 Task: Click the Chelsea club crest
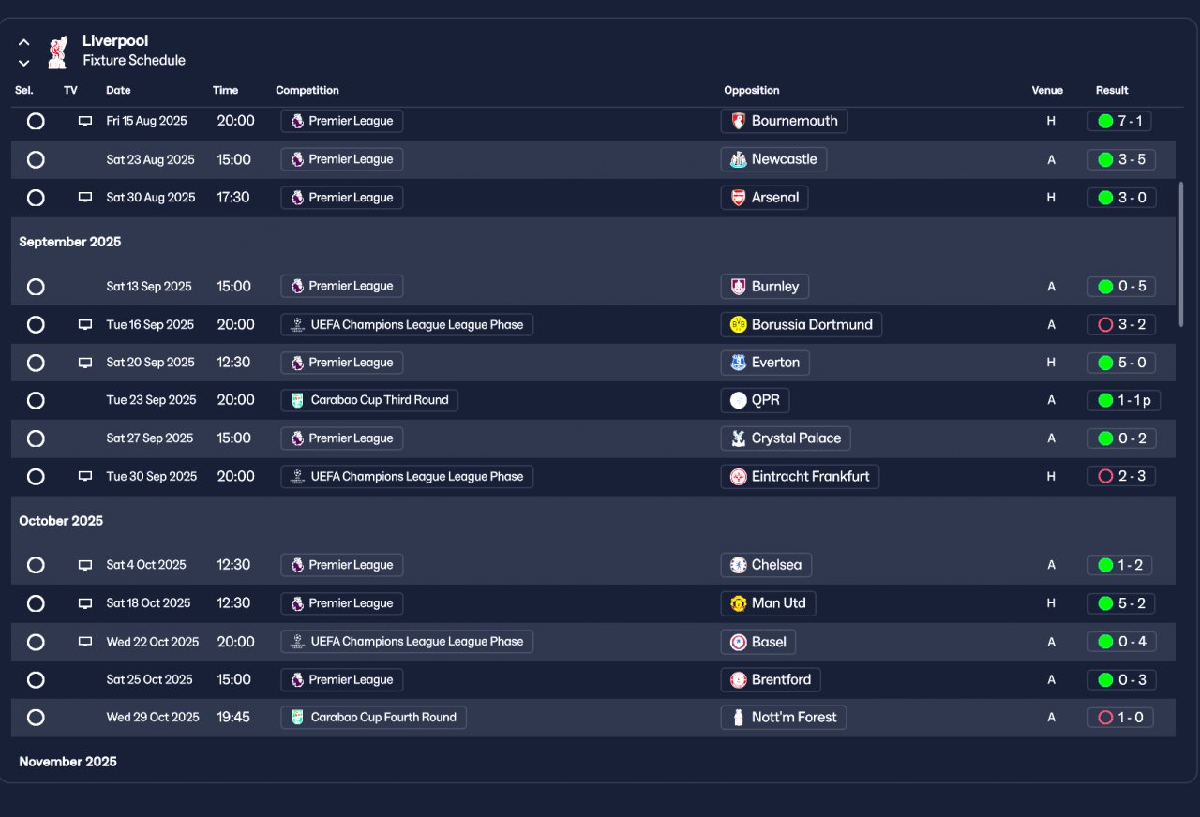739,565
